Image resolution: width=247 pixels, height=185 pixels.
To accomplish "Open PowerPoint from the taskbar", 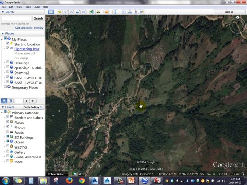I will pyautogui.click(x=131, y=181).
